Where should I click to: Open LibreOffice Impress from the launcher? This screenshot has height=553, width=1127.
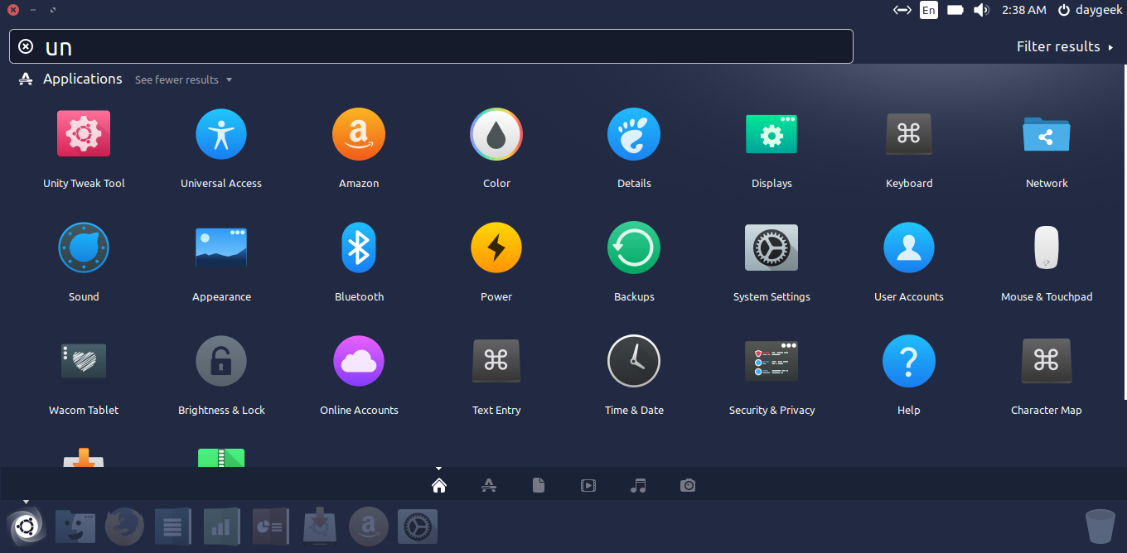(x=271, y=527)
